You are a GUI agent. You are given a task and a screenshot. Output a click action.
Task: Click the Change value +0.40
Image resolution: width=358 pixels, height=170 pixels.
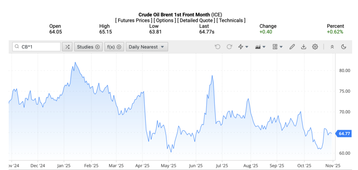[x=266, y=32]
